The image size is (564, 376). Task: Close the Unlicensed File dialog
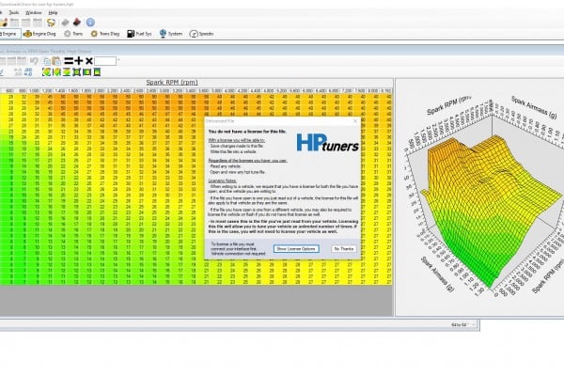point(355,121)
